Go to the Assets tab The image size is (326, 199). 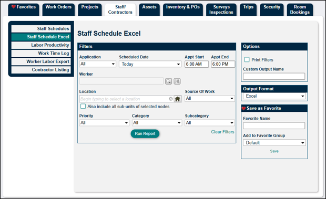coord(149,9)
